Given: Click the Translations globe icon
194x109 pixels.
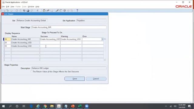Looking at the screenshot, I should pos(65,11).
